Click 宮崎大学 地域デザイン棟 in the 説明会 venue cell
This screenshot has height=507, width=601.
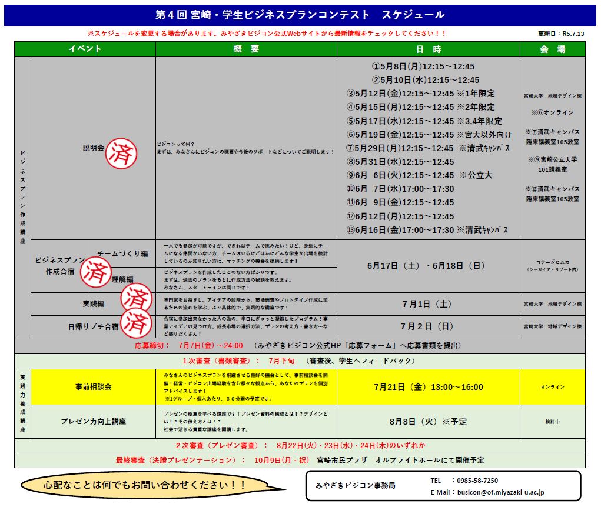pos(553,96)
